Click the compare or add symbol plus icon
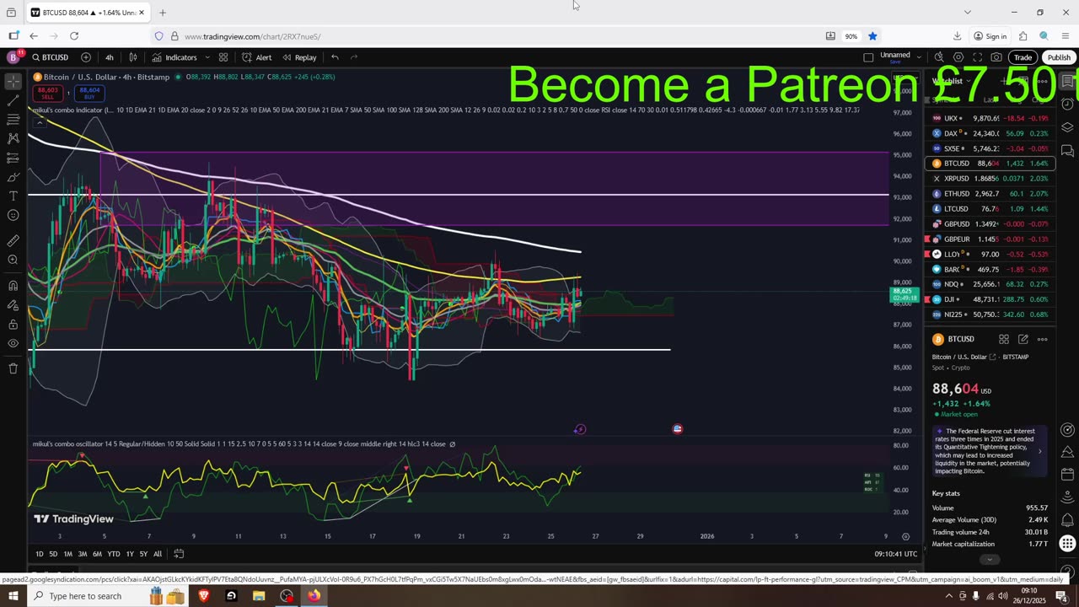Screen dimensions: 1079x607 [86, 57]
